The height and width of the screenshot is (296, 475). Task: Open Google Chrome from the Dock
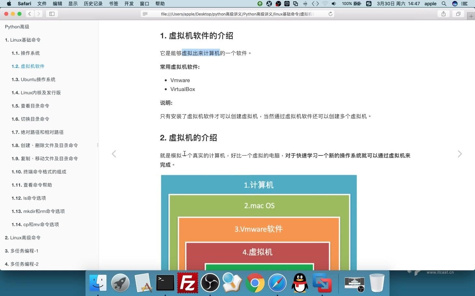click(x=255, y=283)
